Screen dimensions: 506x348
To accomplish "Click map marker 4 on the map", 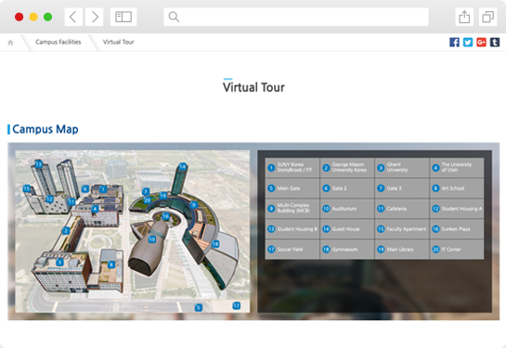I will pyautogui.click(x=95, y=209).
